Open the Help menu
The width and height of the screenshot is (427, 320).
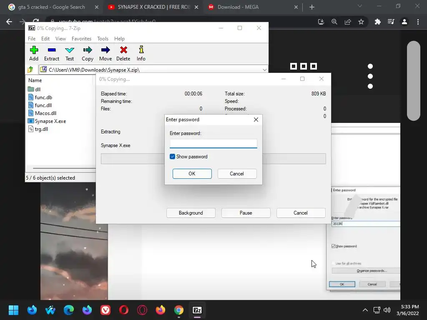(x=119, y=39)
